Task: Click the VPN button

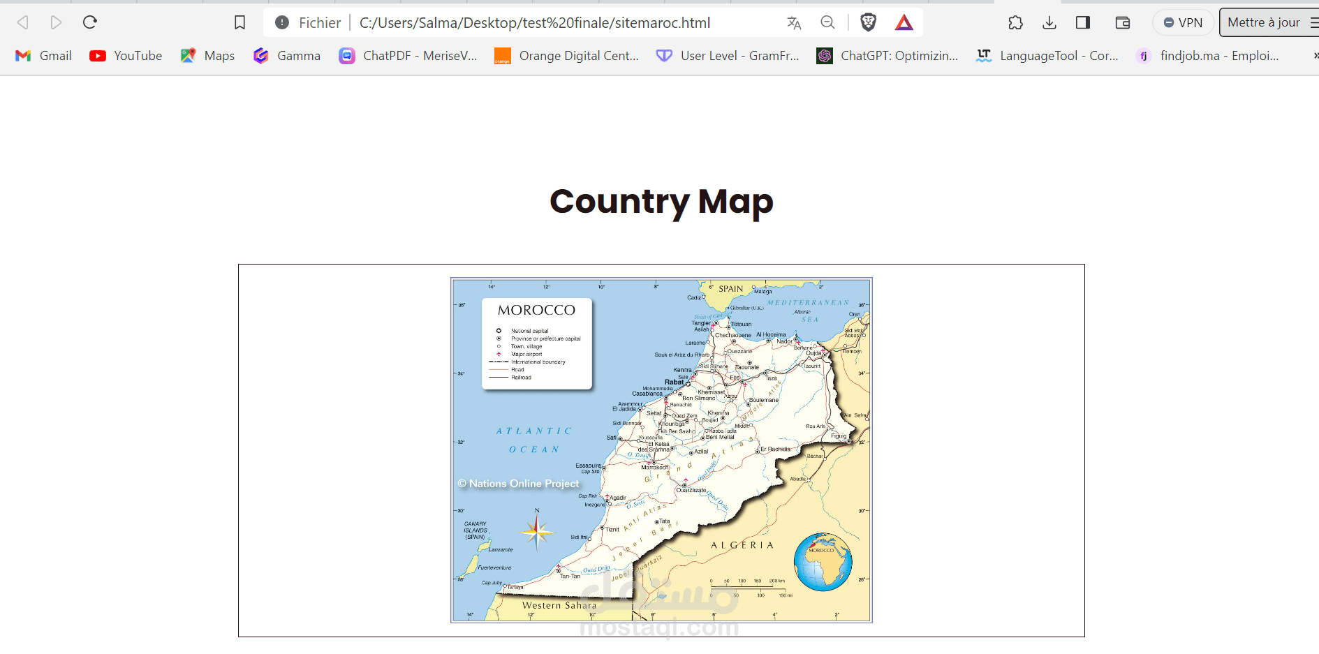Action: pos(1183,22)
